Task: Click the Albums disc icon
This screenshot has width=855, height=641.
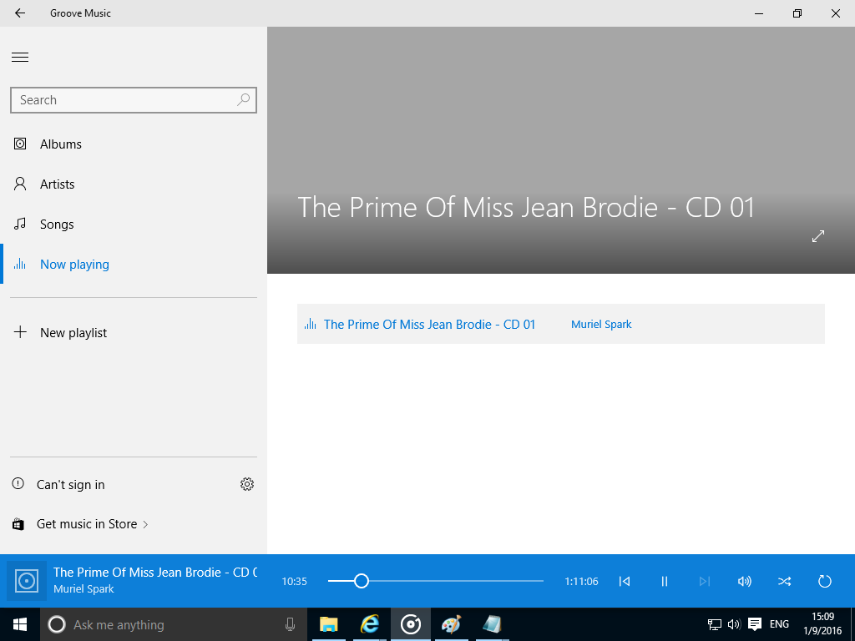Action: click(20, 144)
